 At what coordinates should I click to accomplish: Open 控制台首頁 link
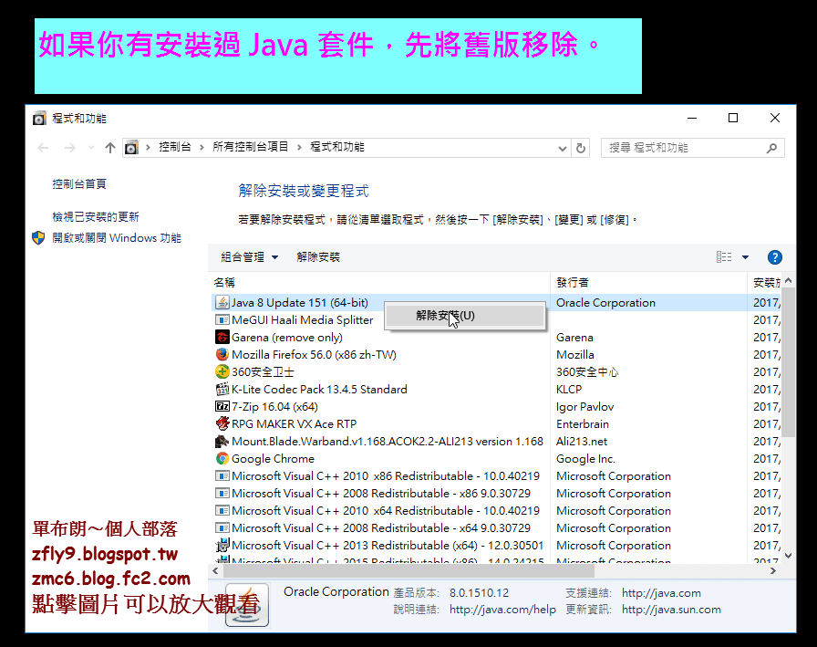[79, 184]
